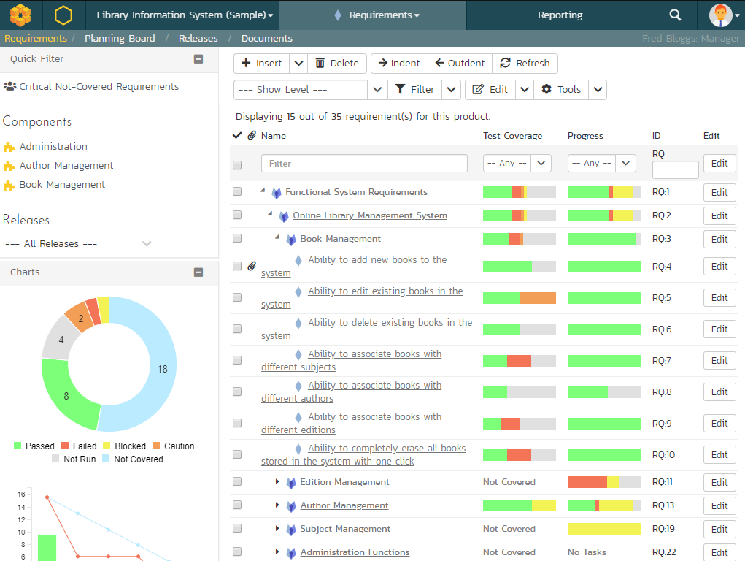Switch to the Documents tab
The height and width of the screenshot is (561, 745).
coord(267,39)
